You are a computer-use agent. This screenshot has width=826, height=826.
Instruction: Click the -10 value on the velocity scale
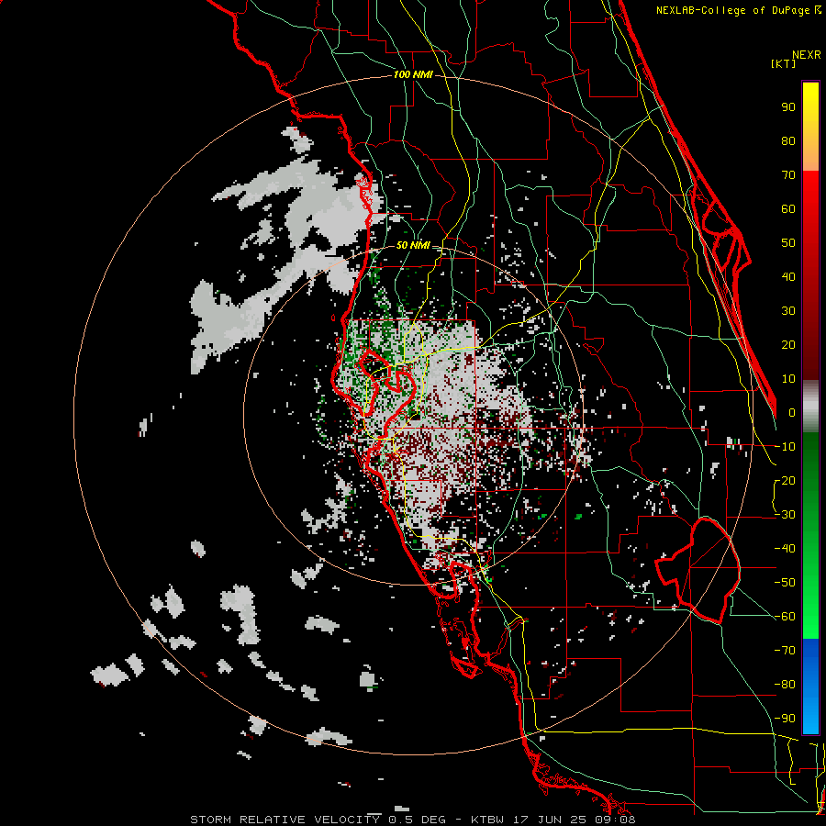click(x=785, y=447)
